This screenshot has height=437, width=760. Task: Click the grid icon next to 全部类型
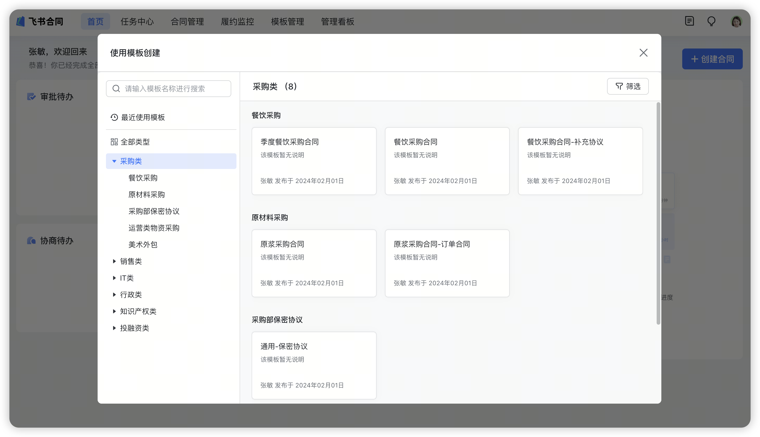114,142
